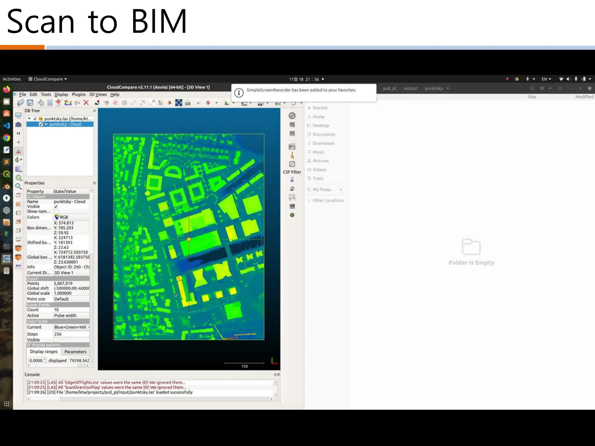595x446 pixels.
Task: Switch to the Parameters tab
Action: click(x=76, y=352)
